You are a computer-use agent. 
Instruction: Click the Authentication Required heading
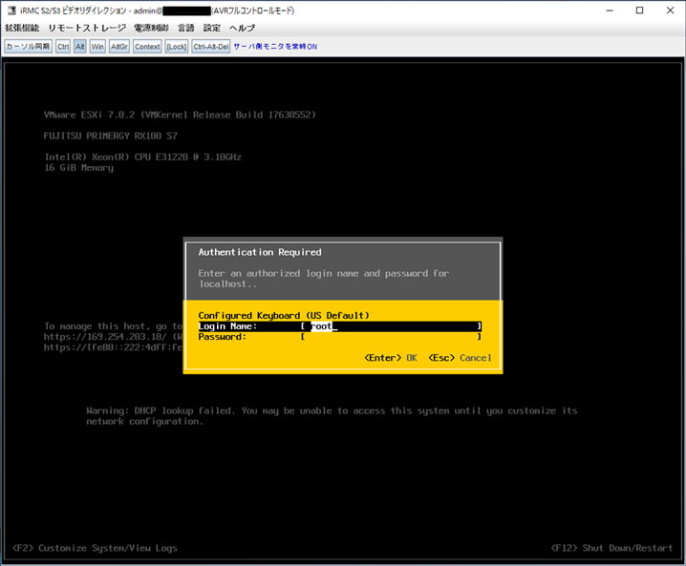pos(260,252)
